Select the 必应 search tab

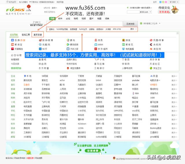(x=68, y=19)
